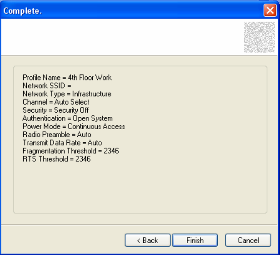280x255 pixels.
Task: Click the Channel = Auto Select line
Action: tap(56, 102)
